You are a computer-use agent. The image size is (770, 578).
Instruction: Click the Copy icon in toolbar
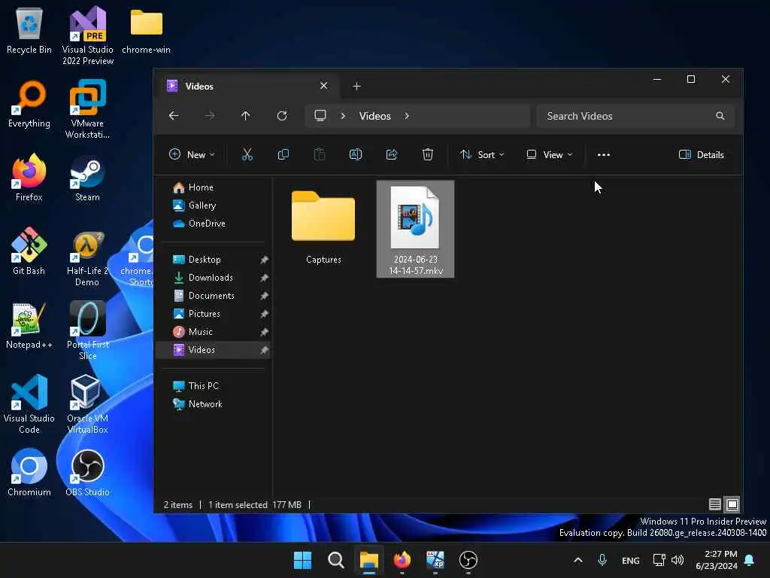click(x=283, y=155)
